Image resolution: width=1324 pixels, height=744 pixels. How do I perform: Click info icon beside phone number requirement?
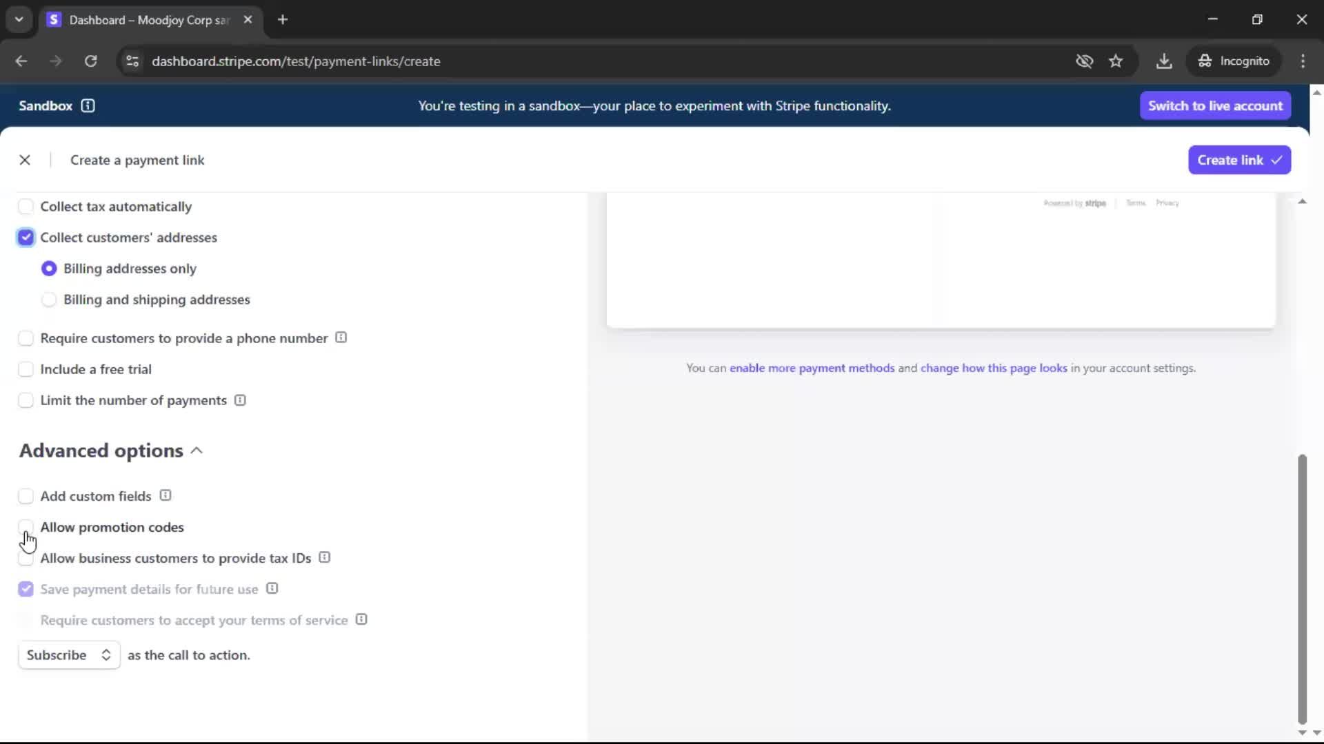click(x=341, y=338)
